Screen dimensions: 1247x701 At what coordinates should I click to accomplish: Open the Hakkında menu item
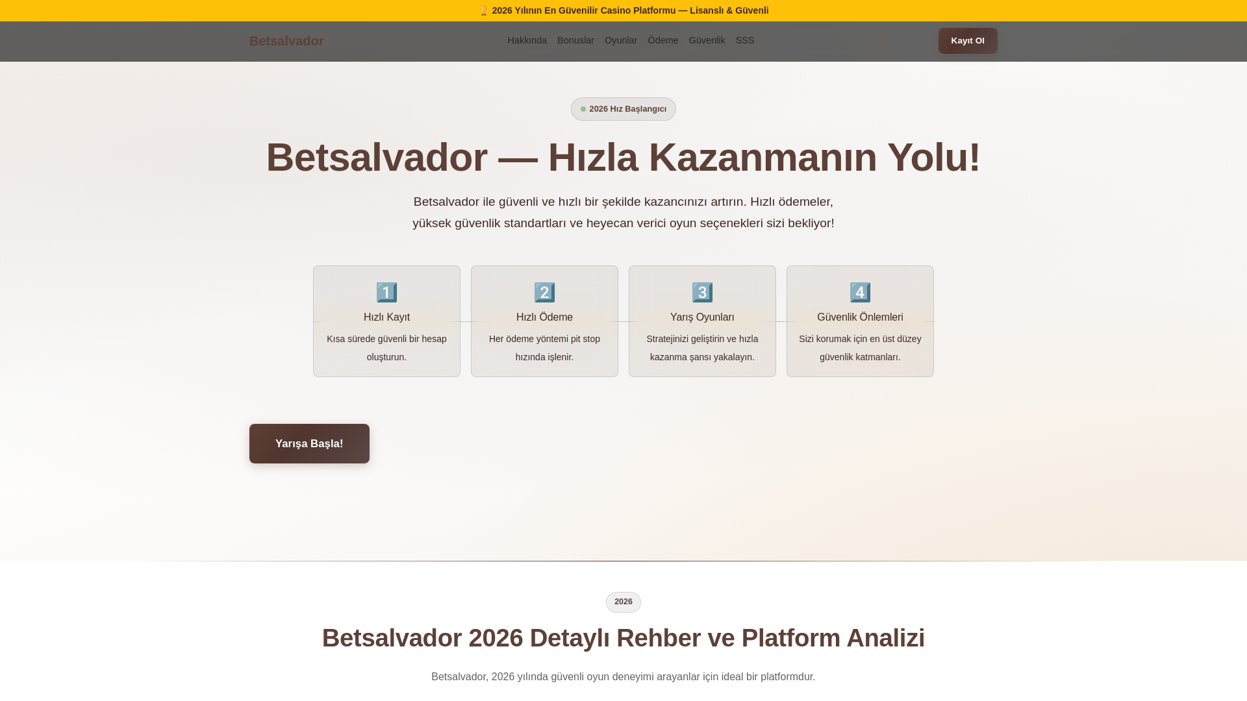[527, 40]
